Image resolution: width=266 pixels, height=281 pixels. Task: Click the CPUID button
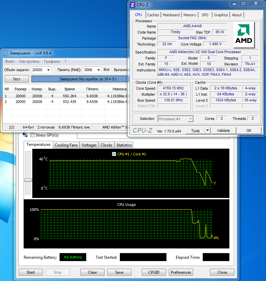pos(154,272)
